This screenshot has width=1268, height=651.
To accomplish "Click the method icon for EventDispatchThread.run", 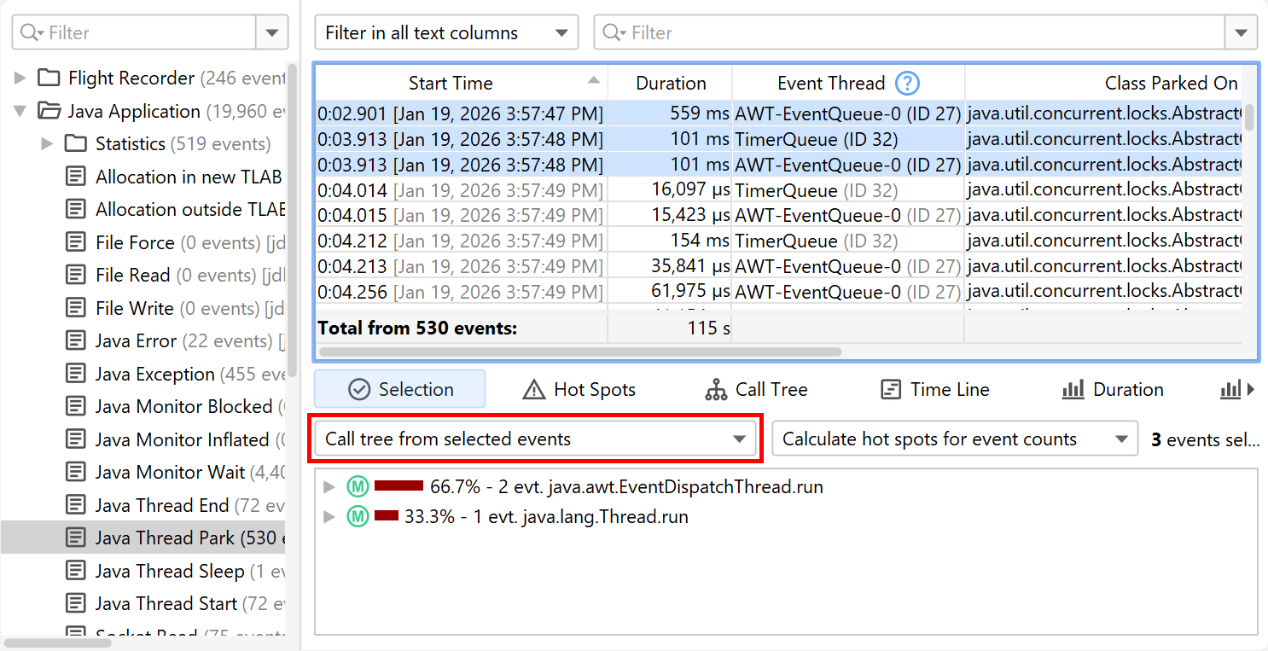I will (358, 487).
